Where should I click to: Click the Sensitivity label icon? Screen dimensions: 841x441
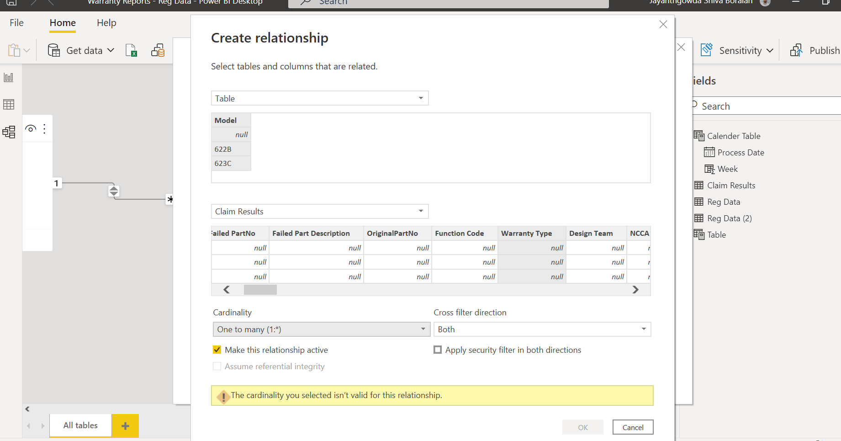coord(707,50)
